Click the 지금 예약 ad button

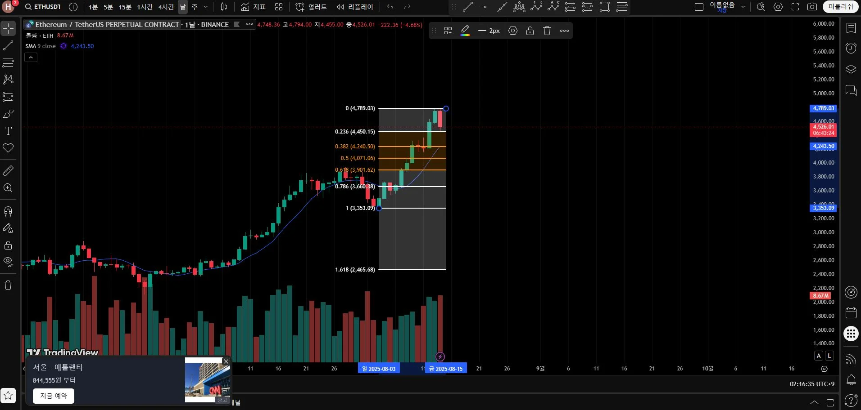click(54, 396)
